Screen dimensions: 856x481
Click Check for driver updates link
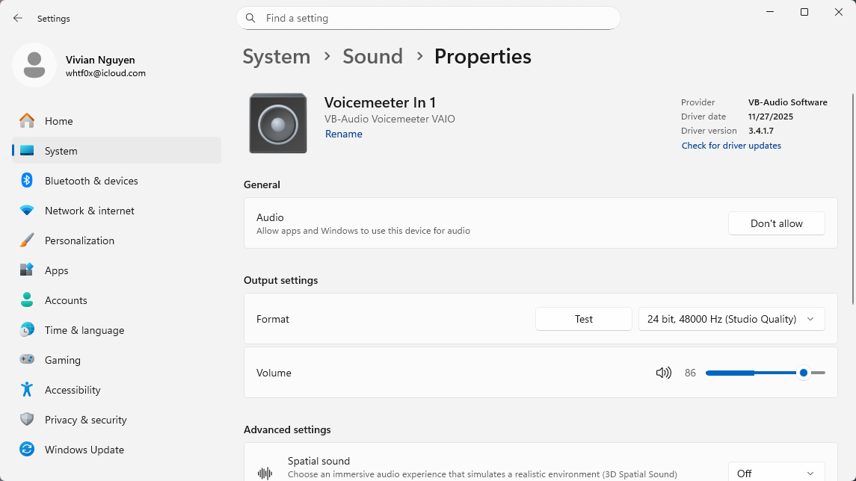[x=731, y=146]
